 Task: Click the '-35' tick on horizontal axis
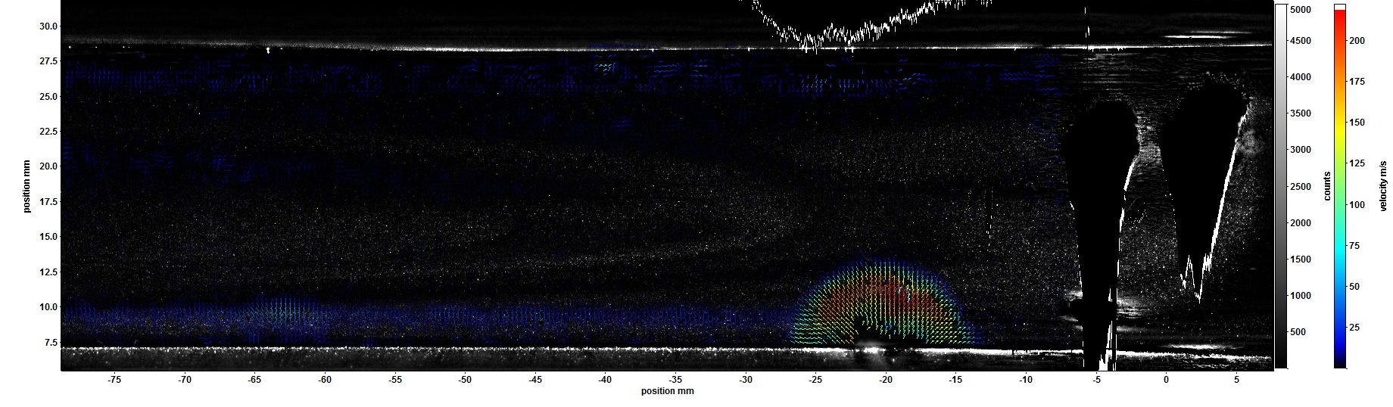pyautogui.click(x=675, y=380)
